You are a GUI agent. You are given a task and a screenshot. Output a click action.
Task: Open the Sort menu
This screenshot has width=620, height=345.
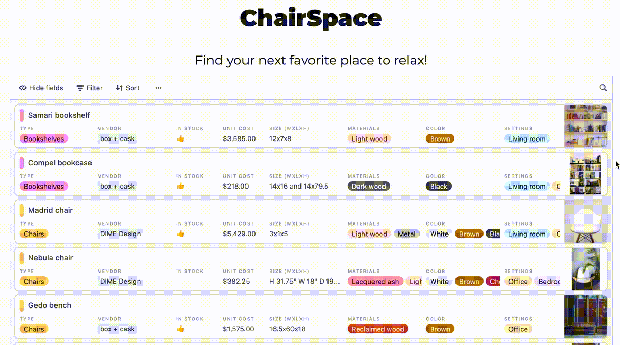[x=127, y=88]
